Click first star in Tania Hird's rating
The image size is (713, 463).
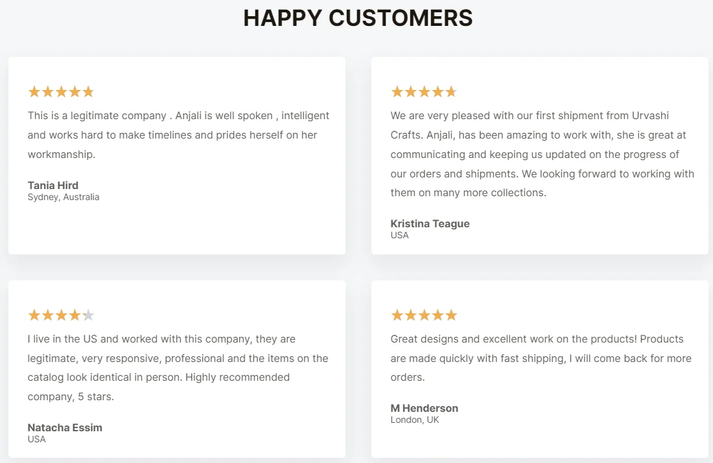[x=34, y=92]
